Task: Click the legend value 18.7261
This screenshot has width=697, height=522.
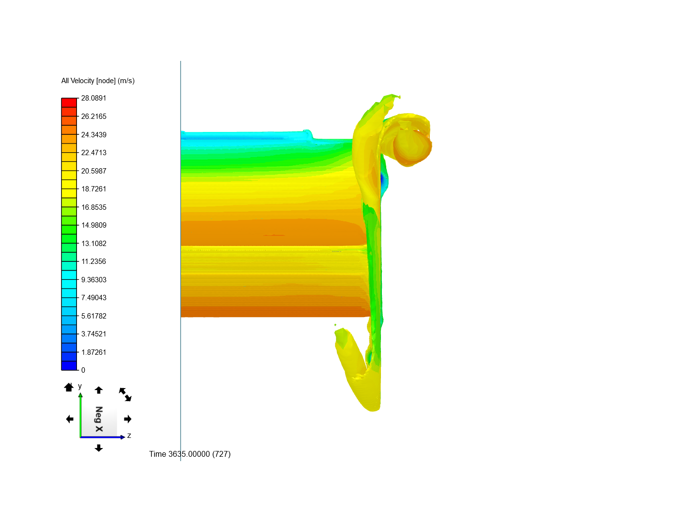Action: click(x=93, y=189)
